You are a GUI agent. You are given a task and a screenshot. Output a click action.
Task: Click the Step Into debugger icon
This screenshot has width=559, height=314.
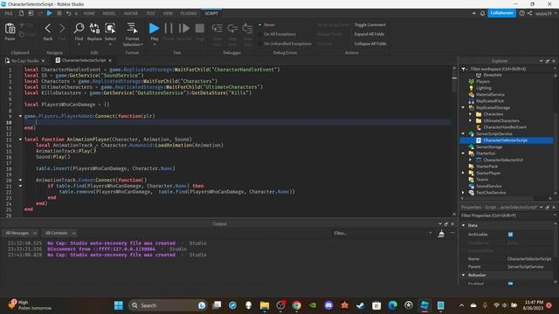[217, 28]
